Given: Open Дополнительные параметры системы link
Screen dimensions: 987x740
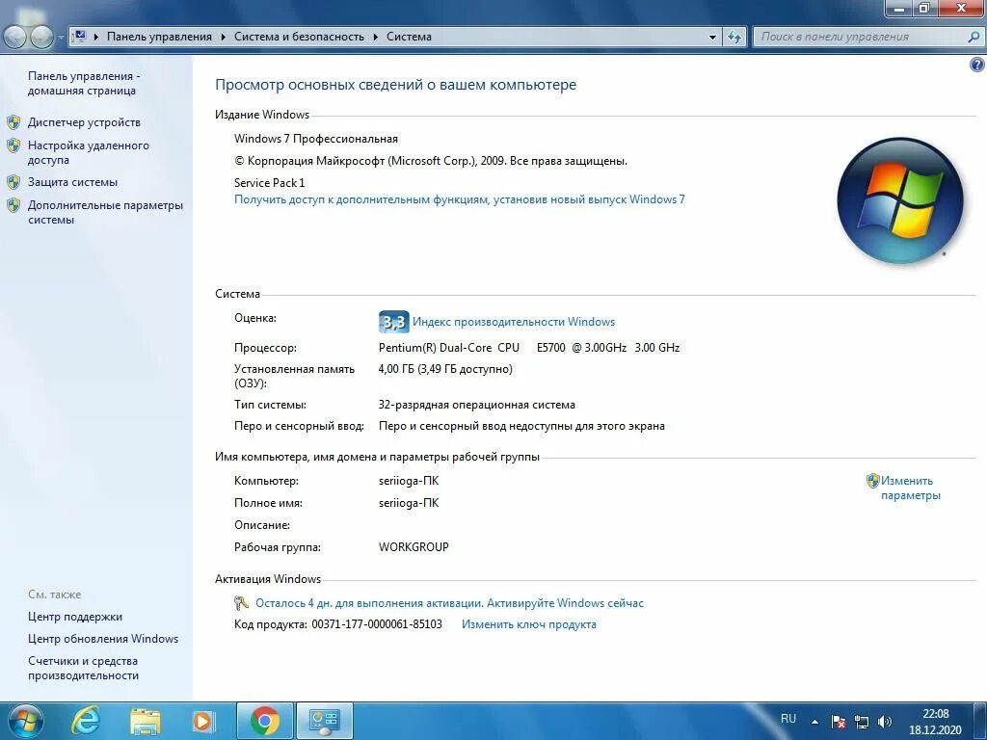Looking at the screenshot, I should coord(105,212).
